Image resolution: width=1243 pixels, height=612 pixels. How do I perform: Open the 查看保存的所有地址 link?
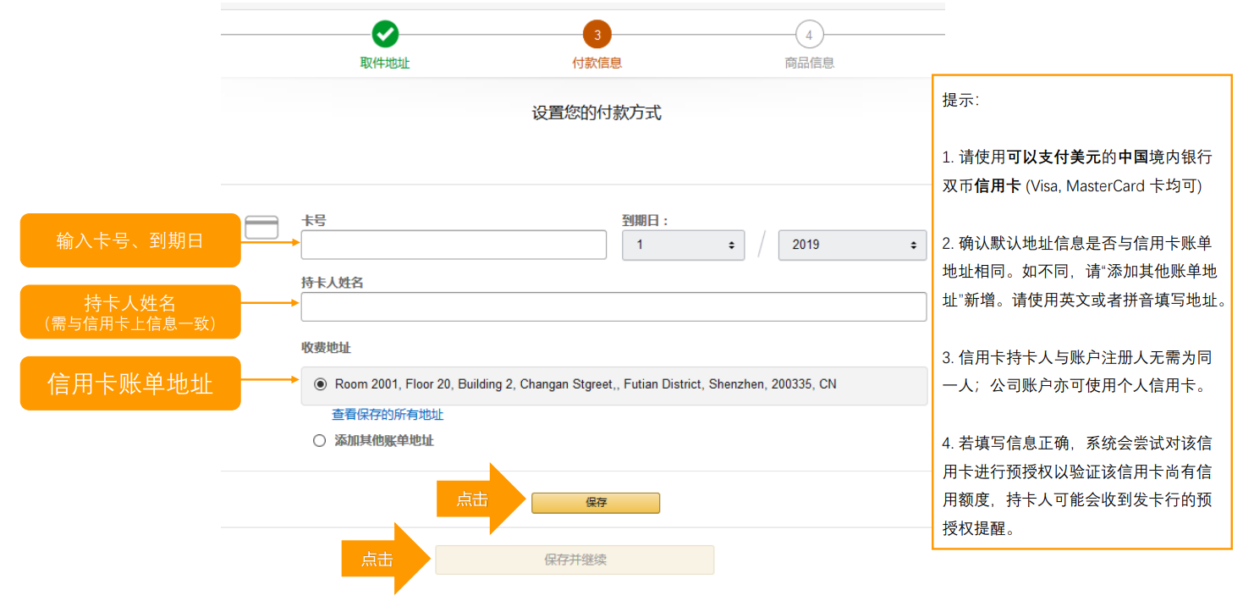tap(388, 415)
